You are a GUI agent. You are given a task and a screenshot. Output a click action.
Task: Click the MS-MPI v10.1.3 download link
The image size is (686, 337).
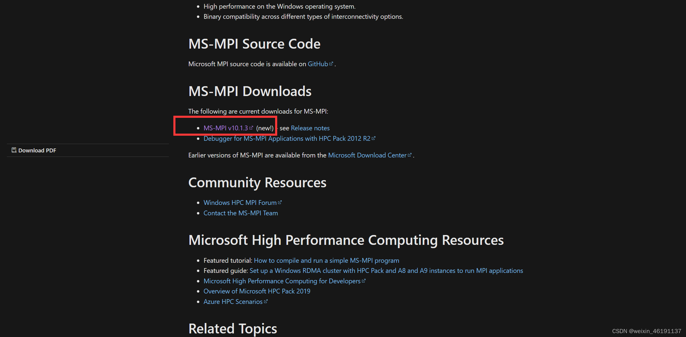tap(226, 128)
